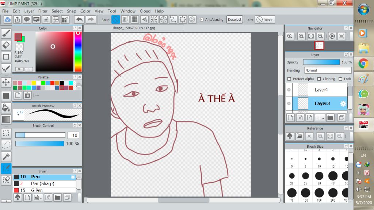This screenshot has width=374, height=210.
Task: Adjust the layer Opacity slider
Action: (321, 62)
